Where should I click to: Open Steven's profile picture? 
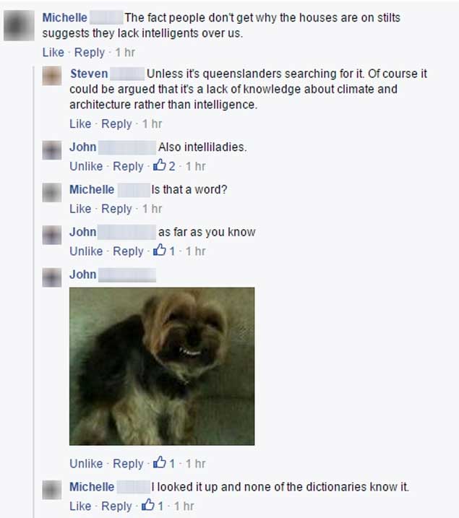[x=52, y=76]
